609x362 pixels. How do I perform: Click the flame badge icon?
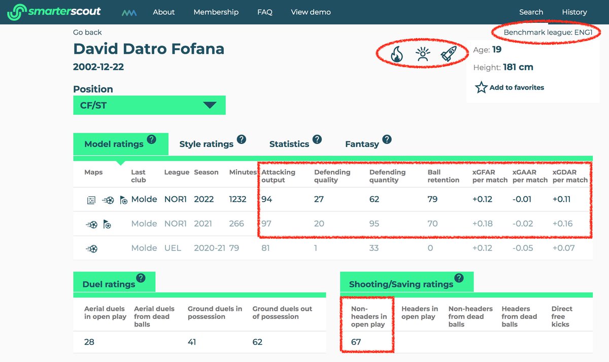pos(397,54)
